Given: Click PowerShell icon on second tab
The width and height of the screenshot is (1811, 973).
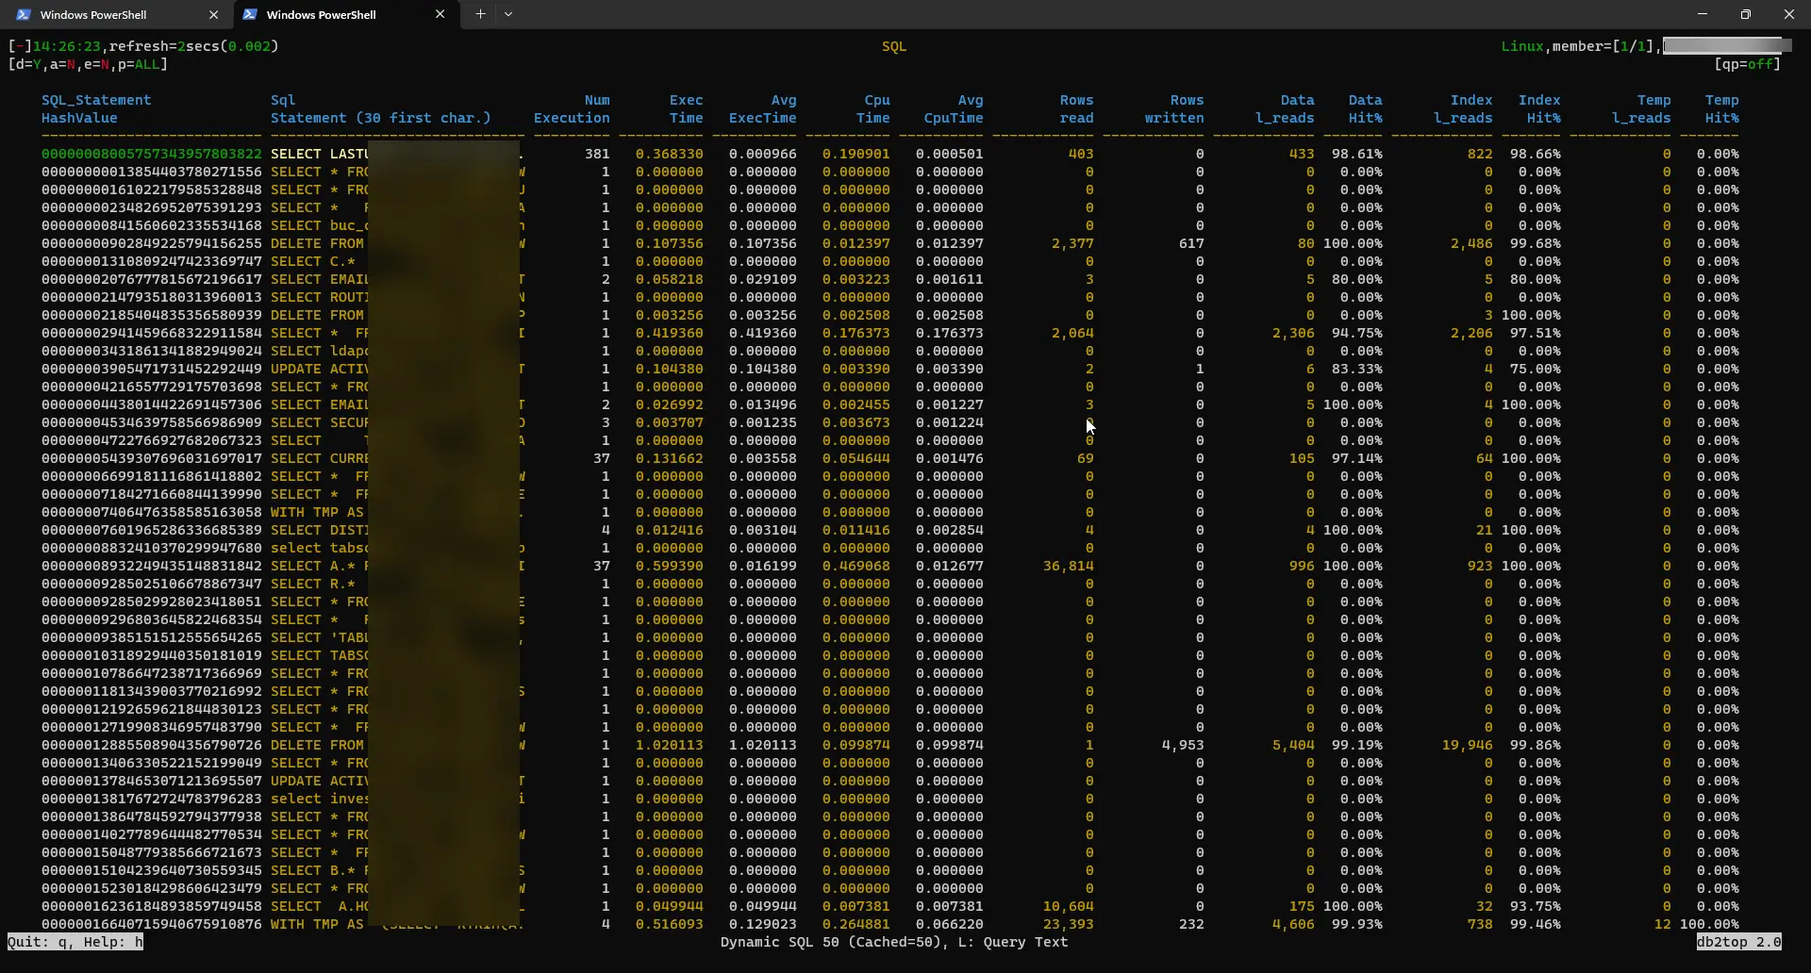Looking at the screenshot, I should 250,14.
